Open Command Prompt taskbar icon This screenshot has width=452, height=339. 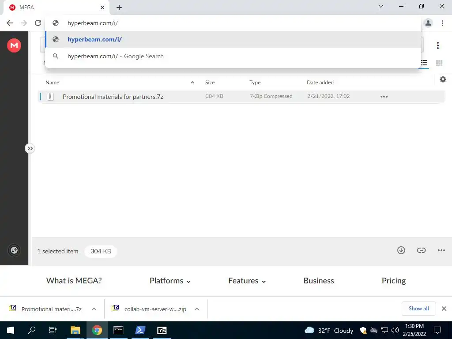(118, 330)
